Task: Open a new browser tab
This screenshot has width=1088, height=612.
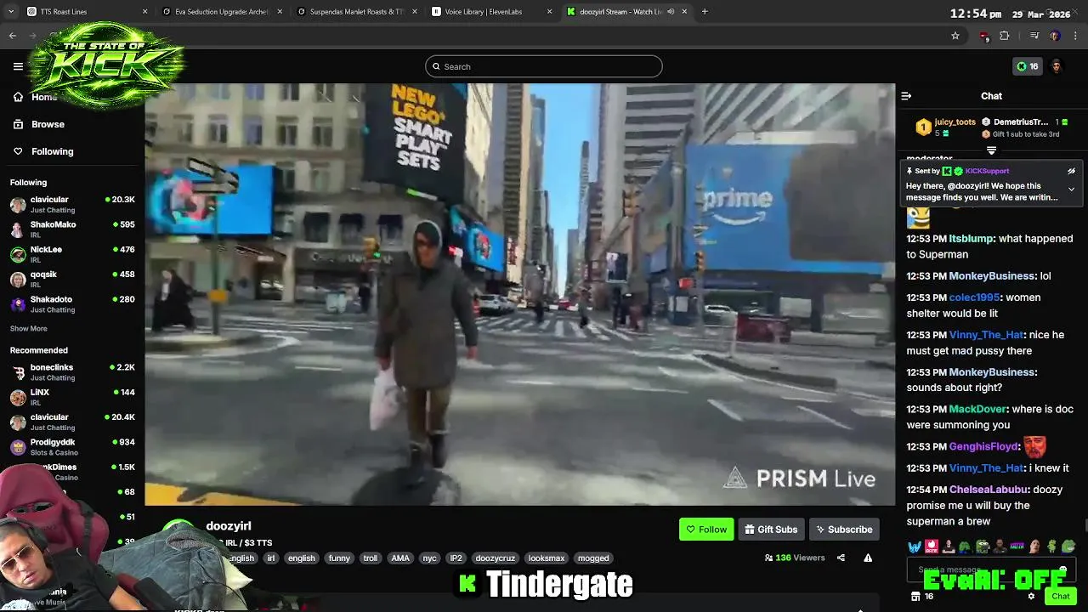Action: [x=705, y=12]
